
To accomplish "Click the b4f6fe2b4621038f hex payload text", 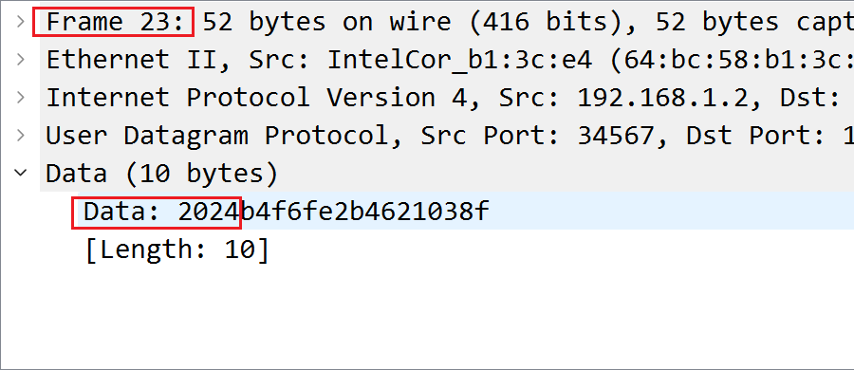I will coord(365,212).
